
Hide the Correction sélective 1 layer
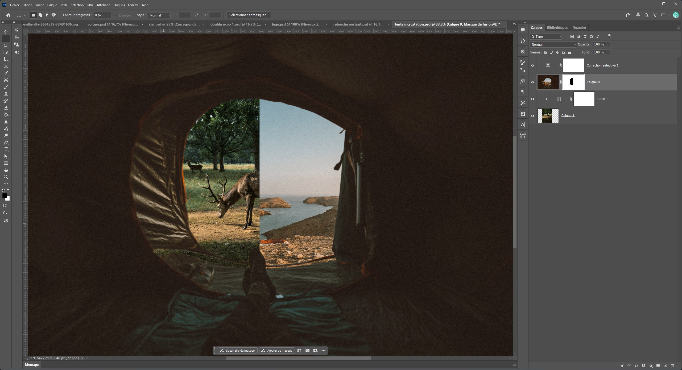[x=532, y=65]
